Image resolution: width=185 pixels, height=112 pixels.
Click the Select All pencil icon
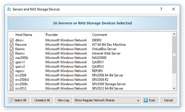[x=11, y=100]
